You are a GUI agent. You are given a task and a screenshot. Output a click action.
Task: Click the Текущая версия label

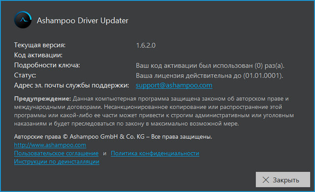tap(40, 45)
